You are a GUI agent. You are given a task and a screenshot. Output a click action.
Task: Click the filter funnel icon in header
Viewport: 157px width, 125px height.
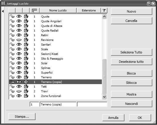point(104,10)
